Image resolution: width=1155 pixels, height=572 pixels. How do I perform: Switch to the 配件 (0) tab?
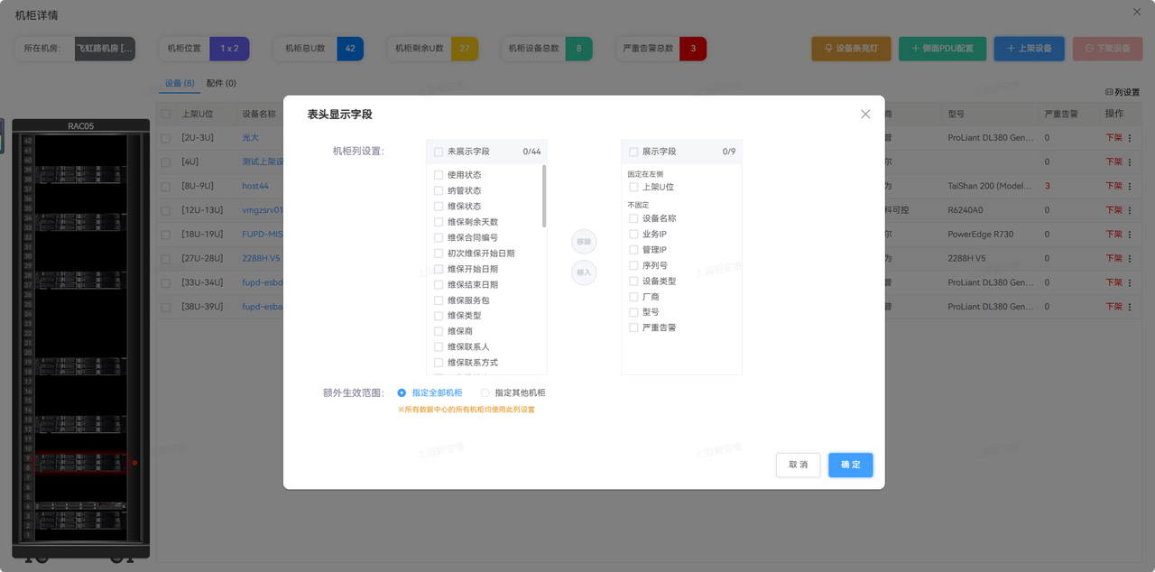(221, 83)
